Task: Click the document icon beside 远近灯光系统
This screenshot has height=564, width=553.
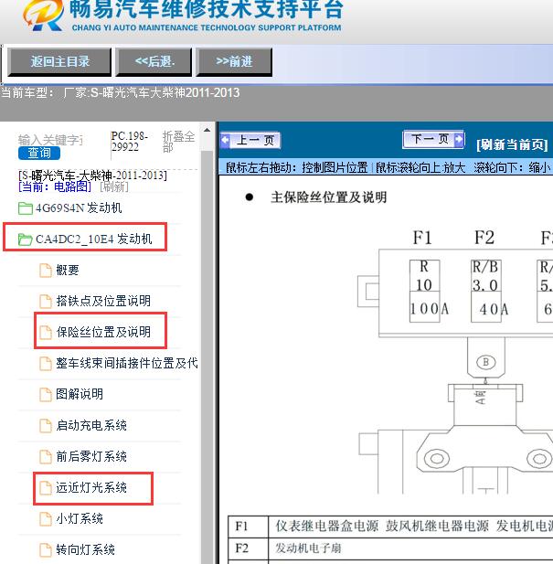Action: tap(46, 488)
